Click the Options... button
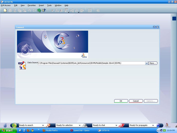177x133 pixels. (151, 101)
